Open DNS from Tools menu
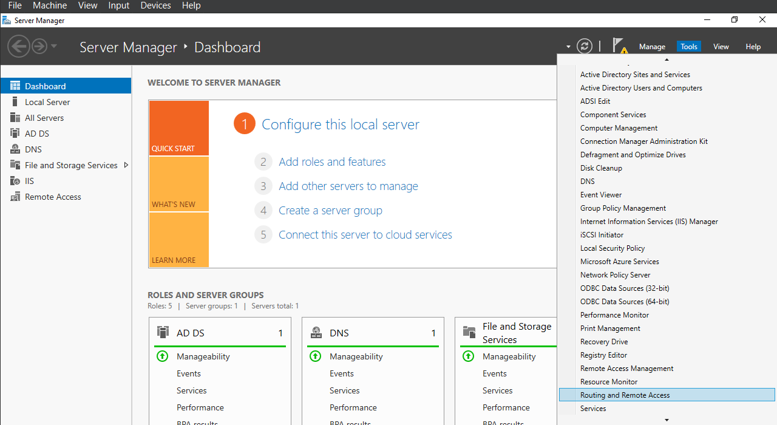Screen dimensions: 777x425 667,182
